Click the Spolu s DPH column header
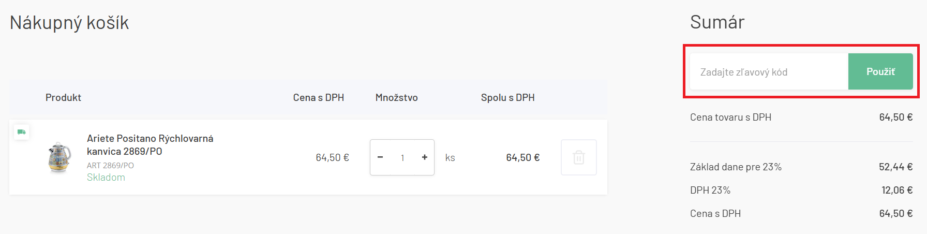927x234 pixels. pos(507,97)
